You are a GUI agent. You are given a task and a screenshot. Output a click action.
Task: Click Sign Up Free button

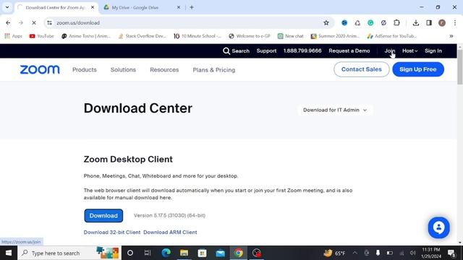tap(418, 69)
